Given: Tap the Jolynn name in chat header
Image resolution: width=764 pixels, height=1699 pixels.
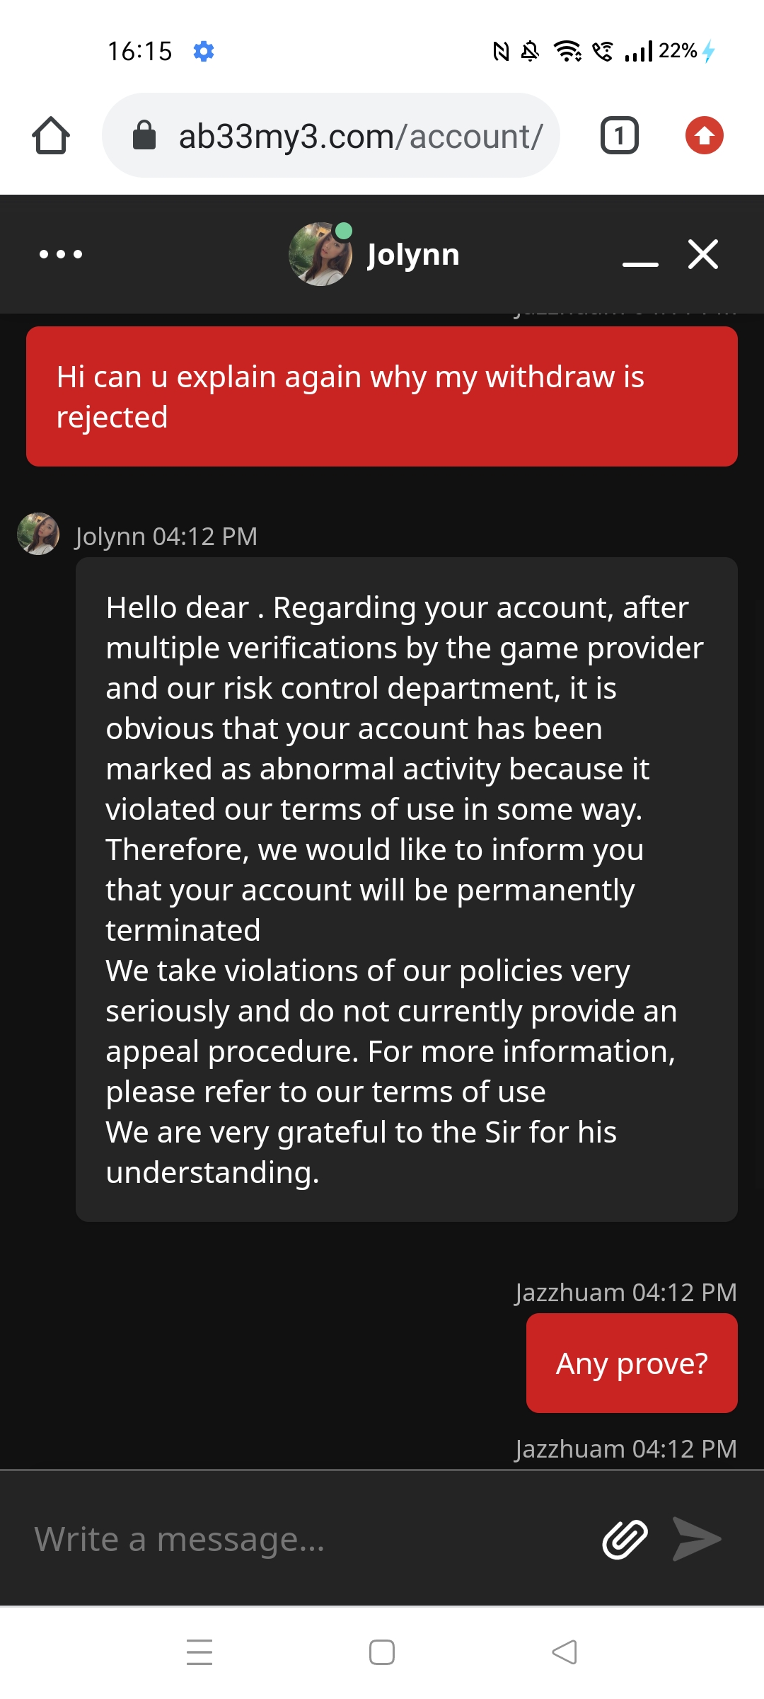Looking at the screenshot, I should click(413, 254).
